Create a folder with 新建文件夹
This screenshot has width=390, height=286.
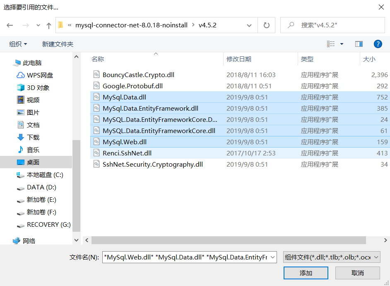tap(58, 44)
